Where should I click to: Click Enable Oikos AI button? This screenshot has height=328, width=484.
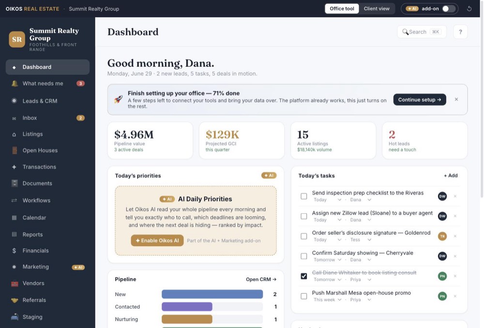(x=157, y=240)
